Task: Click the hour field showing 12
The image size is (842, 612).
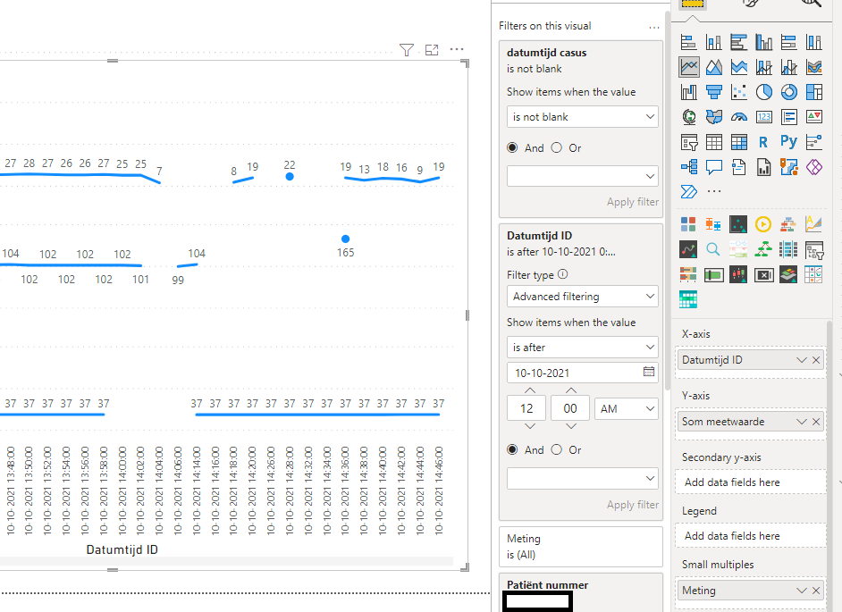Action: 526,408
